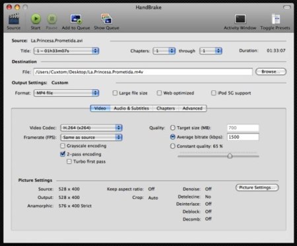Click the Duration value 01:33:07
Viewport: 297px width, 246px height.
(x=276, y=50)
